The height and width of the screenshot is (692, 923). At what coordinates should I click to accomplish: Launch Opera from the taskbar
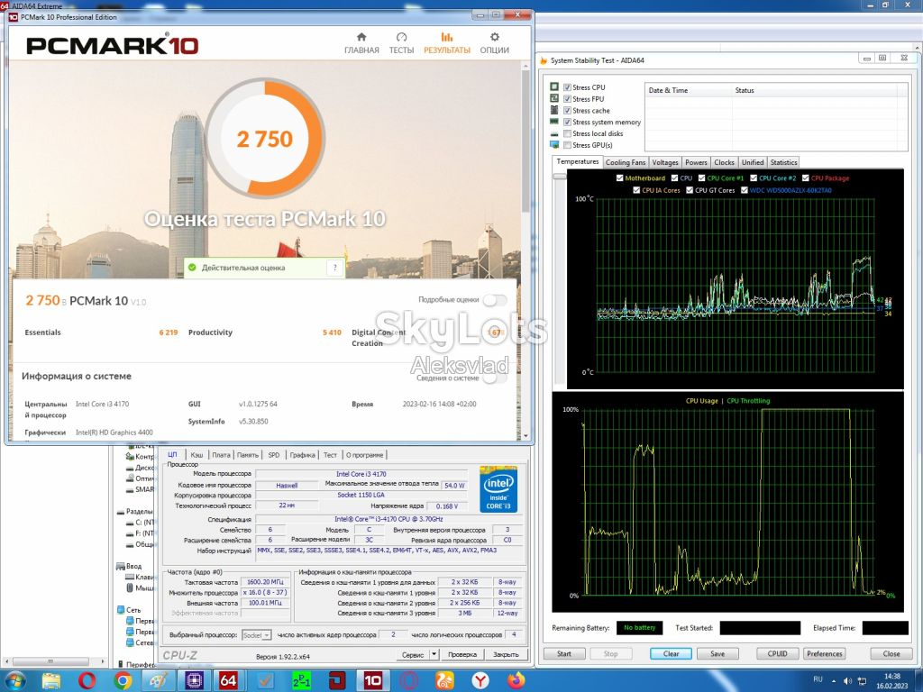pos(87,680)
